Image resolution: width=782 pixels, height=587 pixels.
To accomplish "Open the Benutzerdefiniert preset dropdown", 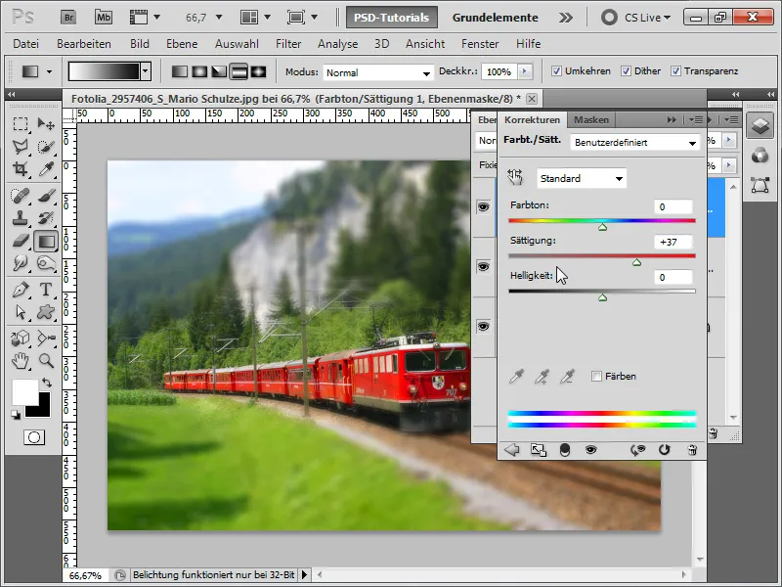I will coord(634,143).
